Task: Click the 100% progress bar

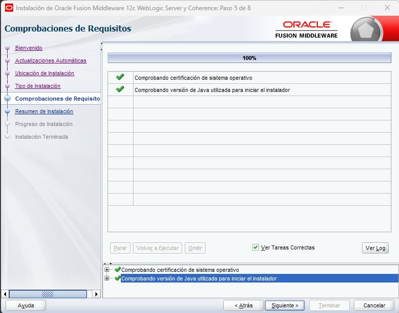Action: tap(249, 58)
